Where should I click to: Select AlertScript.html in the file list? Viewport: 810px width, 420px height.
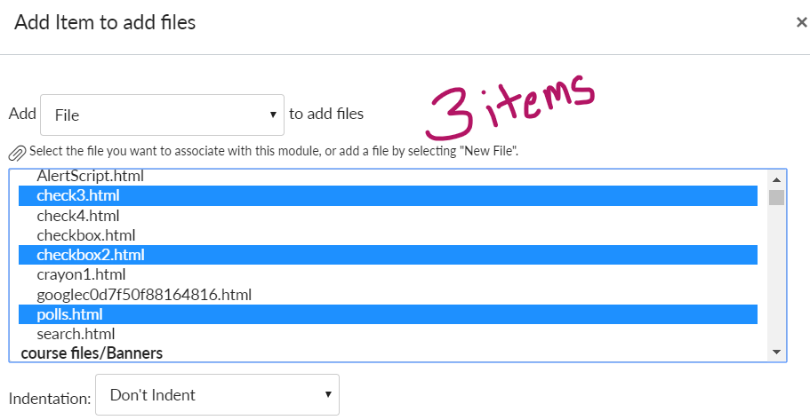90,176
